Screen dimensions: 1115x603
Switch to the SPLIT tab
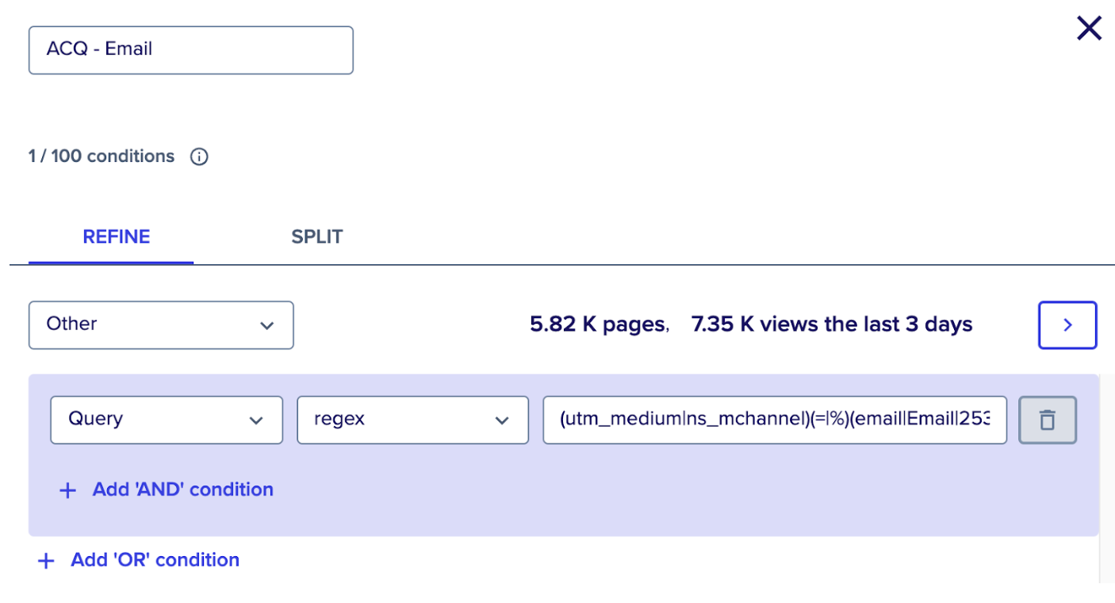tap(316, 236)
